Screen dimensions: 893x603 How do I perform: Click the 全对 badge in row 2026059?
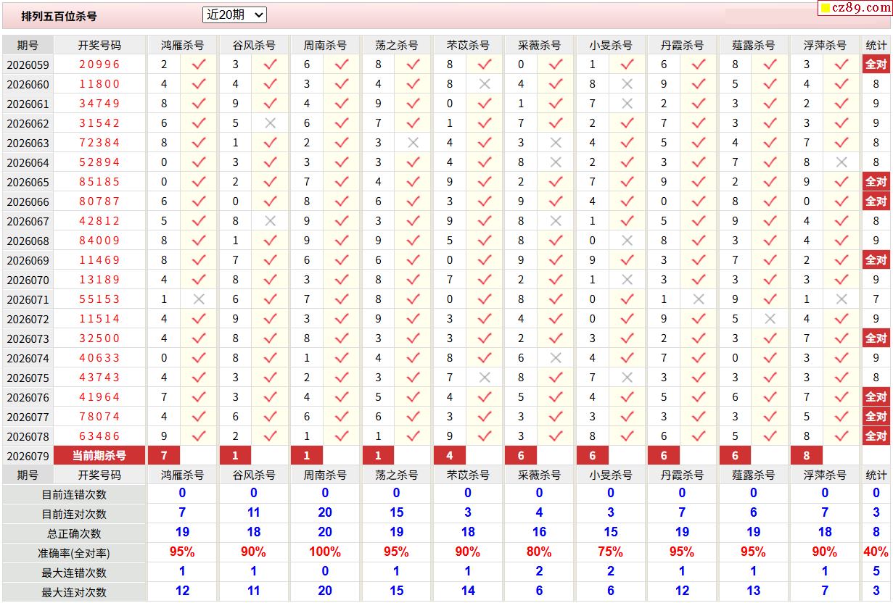(x=876, y=65)
